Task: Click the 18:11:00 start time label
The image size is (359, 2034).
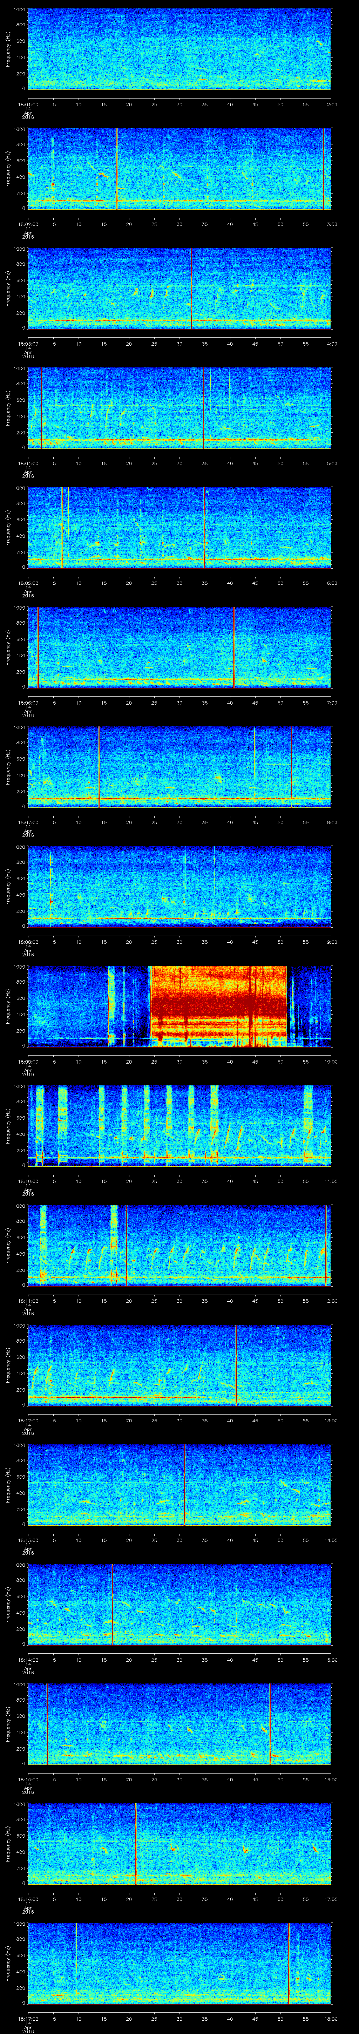Action: [x=28, y=1301]
